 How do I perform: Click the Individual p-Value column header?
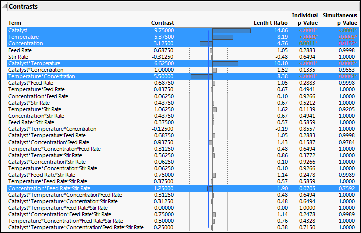(305, 19)
